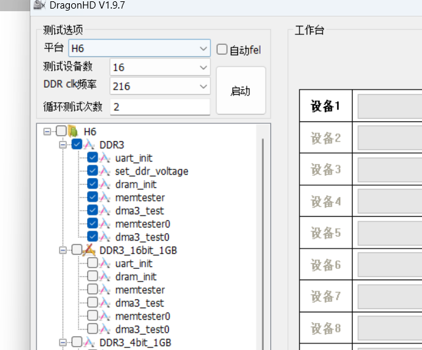Click icon beside DDR3 dma3_test0 item
The image size is (422, 350).
105,237
